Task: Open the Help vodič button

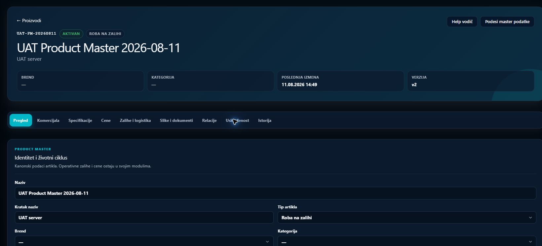Action: coord(462,21)
